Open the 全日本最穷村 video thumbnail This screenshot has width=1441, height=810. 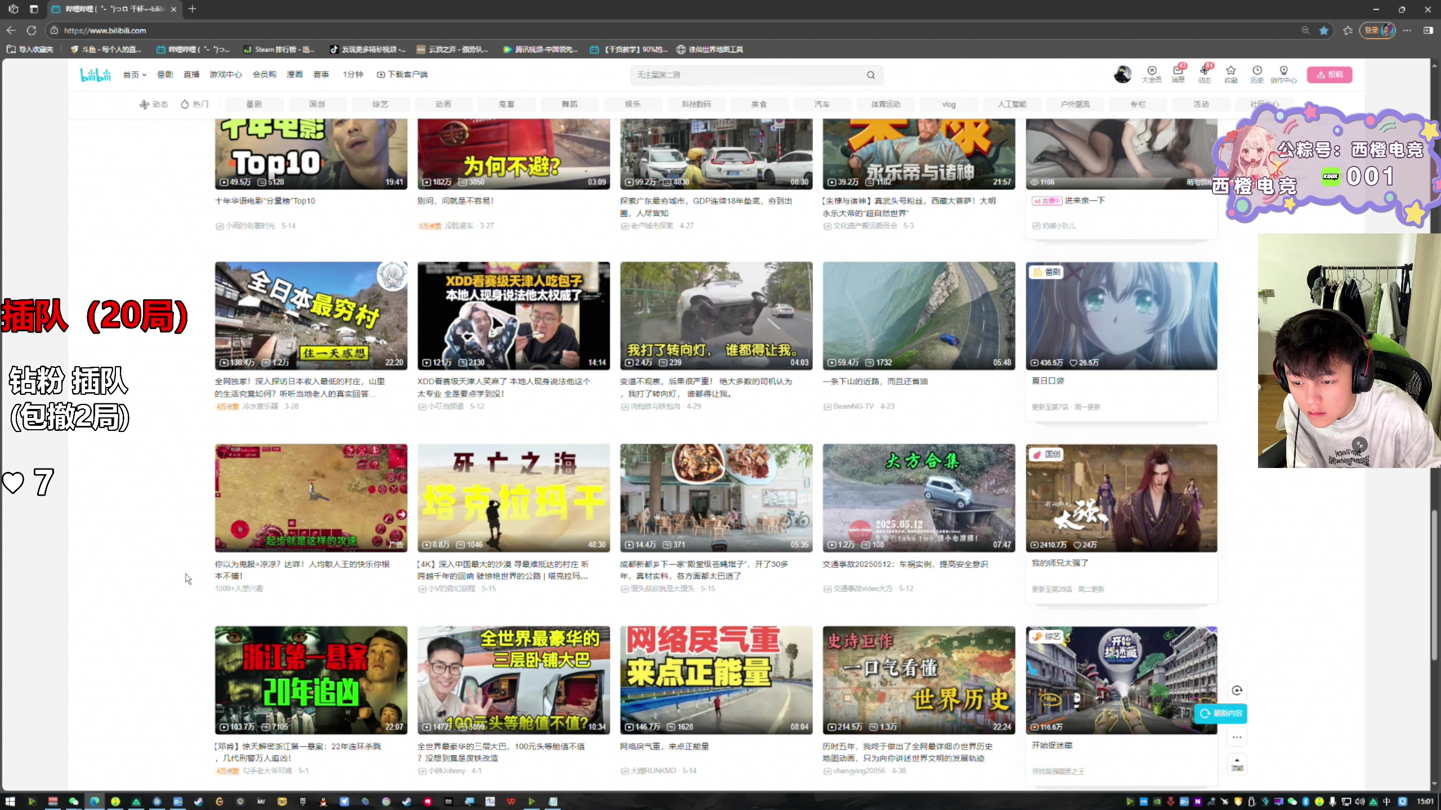[x=311, y=316]
